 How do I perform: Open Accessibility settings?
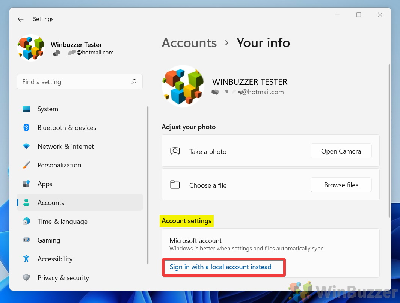tap(80, 259)
